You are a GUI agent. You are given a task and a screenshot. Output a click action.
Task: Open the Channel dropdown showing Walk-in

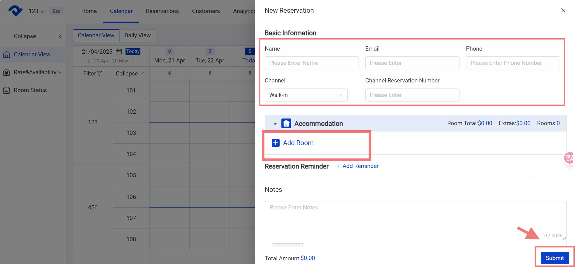tap(306, 95)
